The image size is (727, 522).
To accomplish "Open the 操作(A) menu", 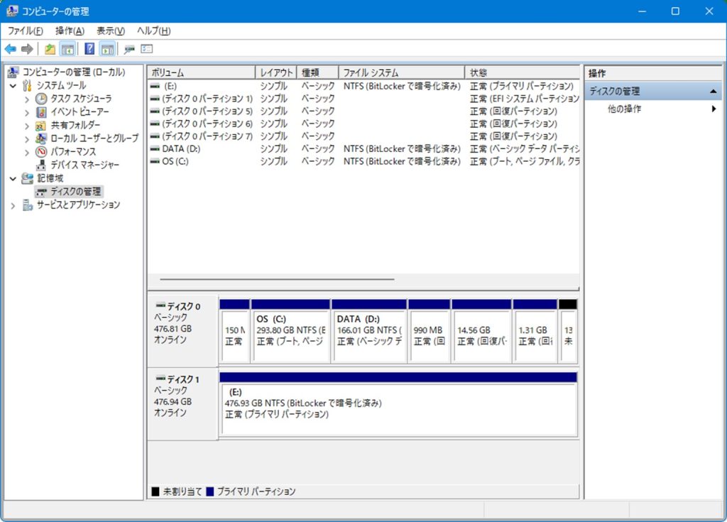I will 70,31.
